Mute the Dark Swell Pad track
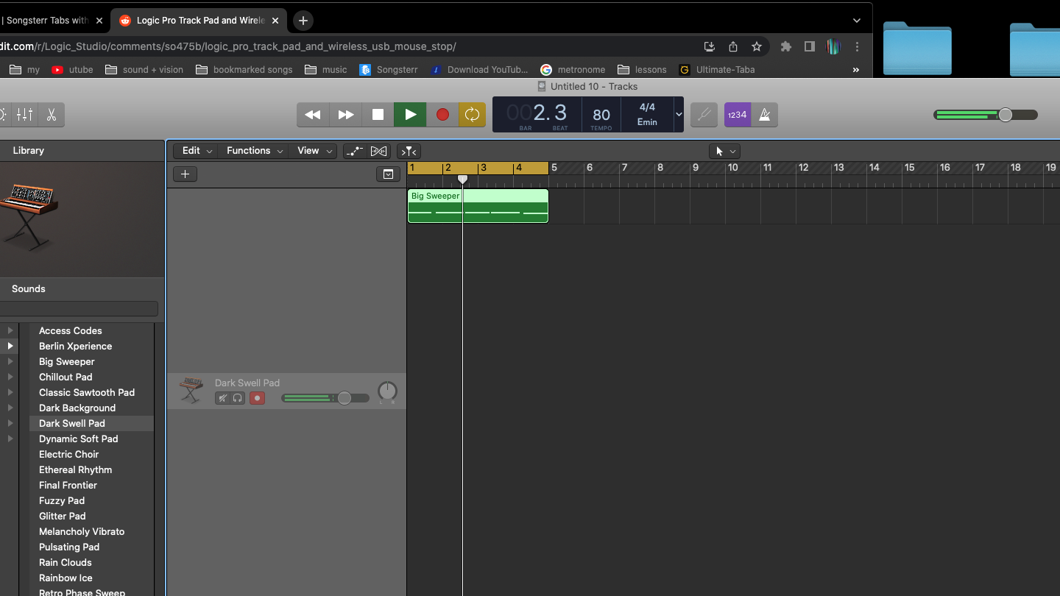1060x596 pixels. 223,398
